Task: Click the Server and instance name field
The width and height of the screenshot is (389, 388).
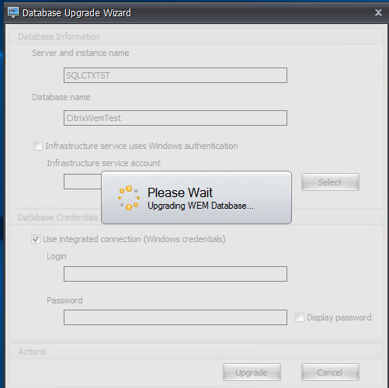Action: click(x=175, y=75)
